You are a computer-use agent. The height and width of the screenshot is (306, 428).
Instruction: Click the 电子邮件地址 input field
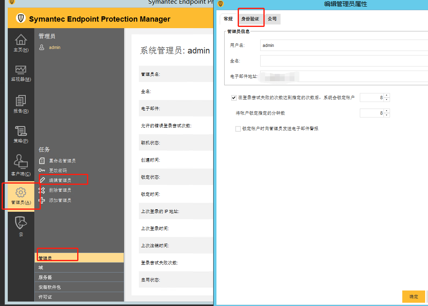click(x=344, y=76)
